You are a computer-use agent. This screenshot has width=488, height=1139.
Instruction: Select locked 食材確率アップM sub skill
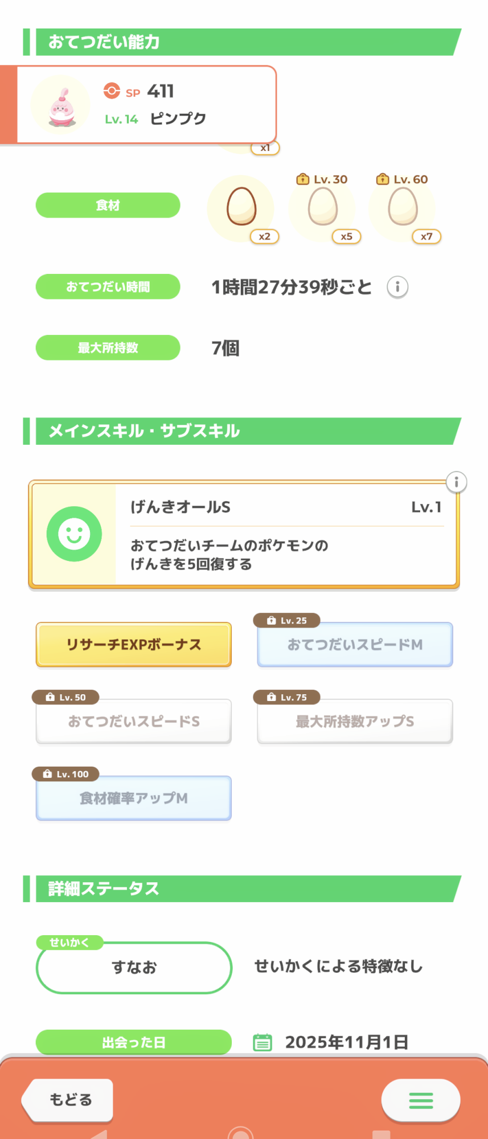pyautogui.click(x=134, y=798)
